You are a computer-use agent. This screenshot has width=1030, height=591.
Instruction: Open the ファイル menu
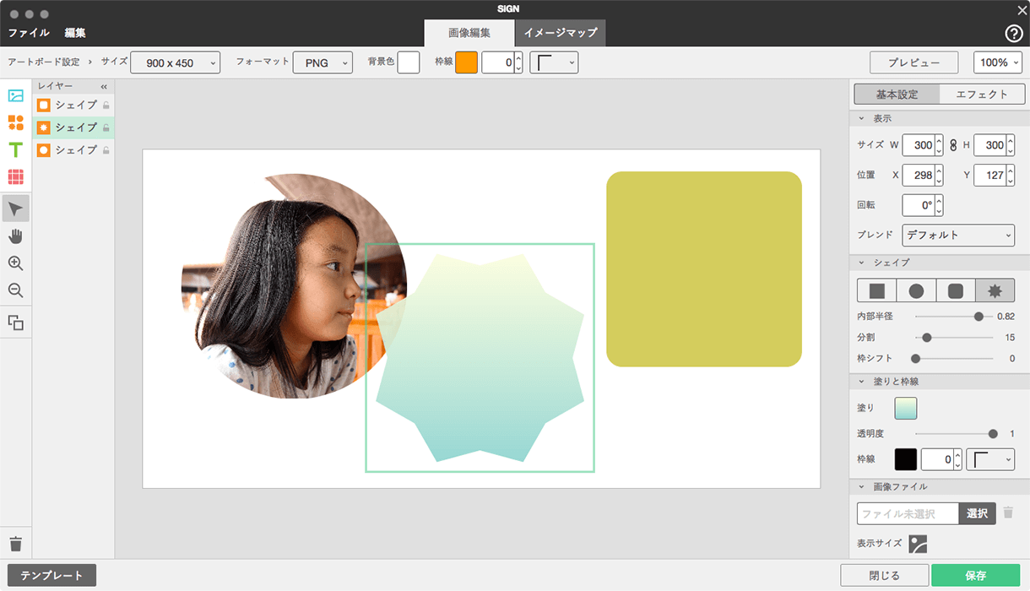coord(29,33)
